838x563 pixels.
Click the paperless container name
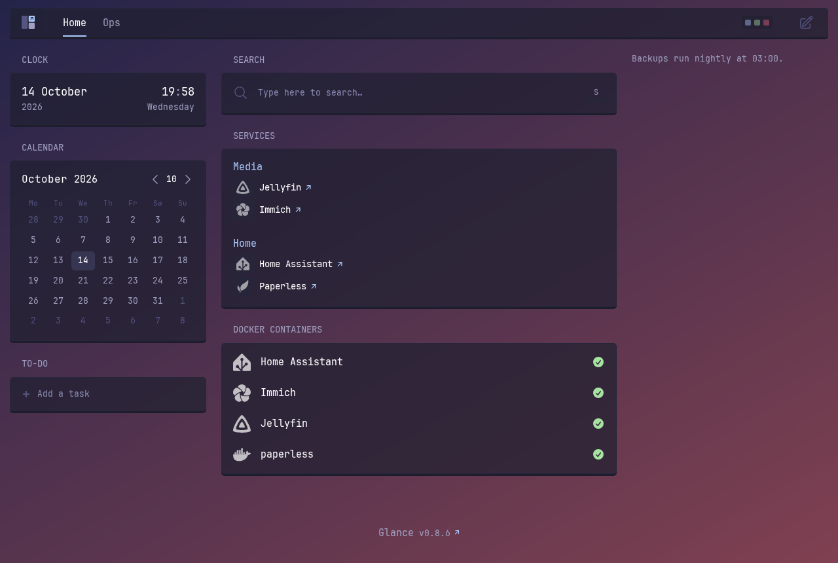click(287, 454)
